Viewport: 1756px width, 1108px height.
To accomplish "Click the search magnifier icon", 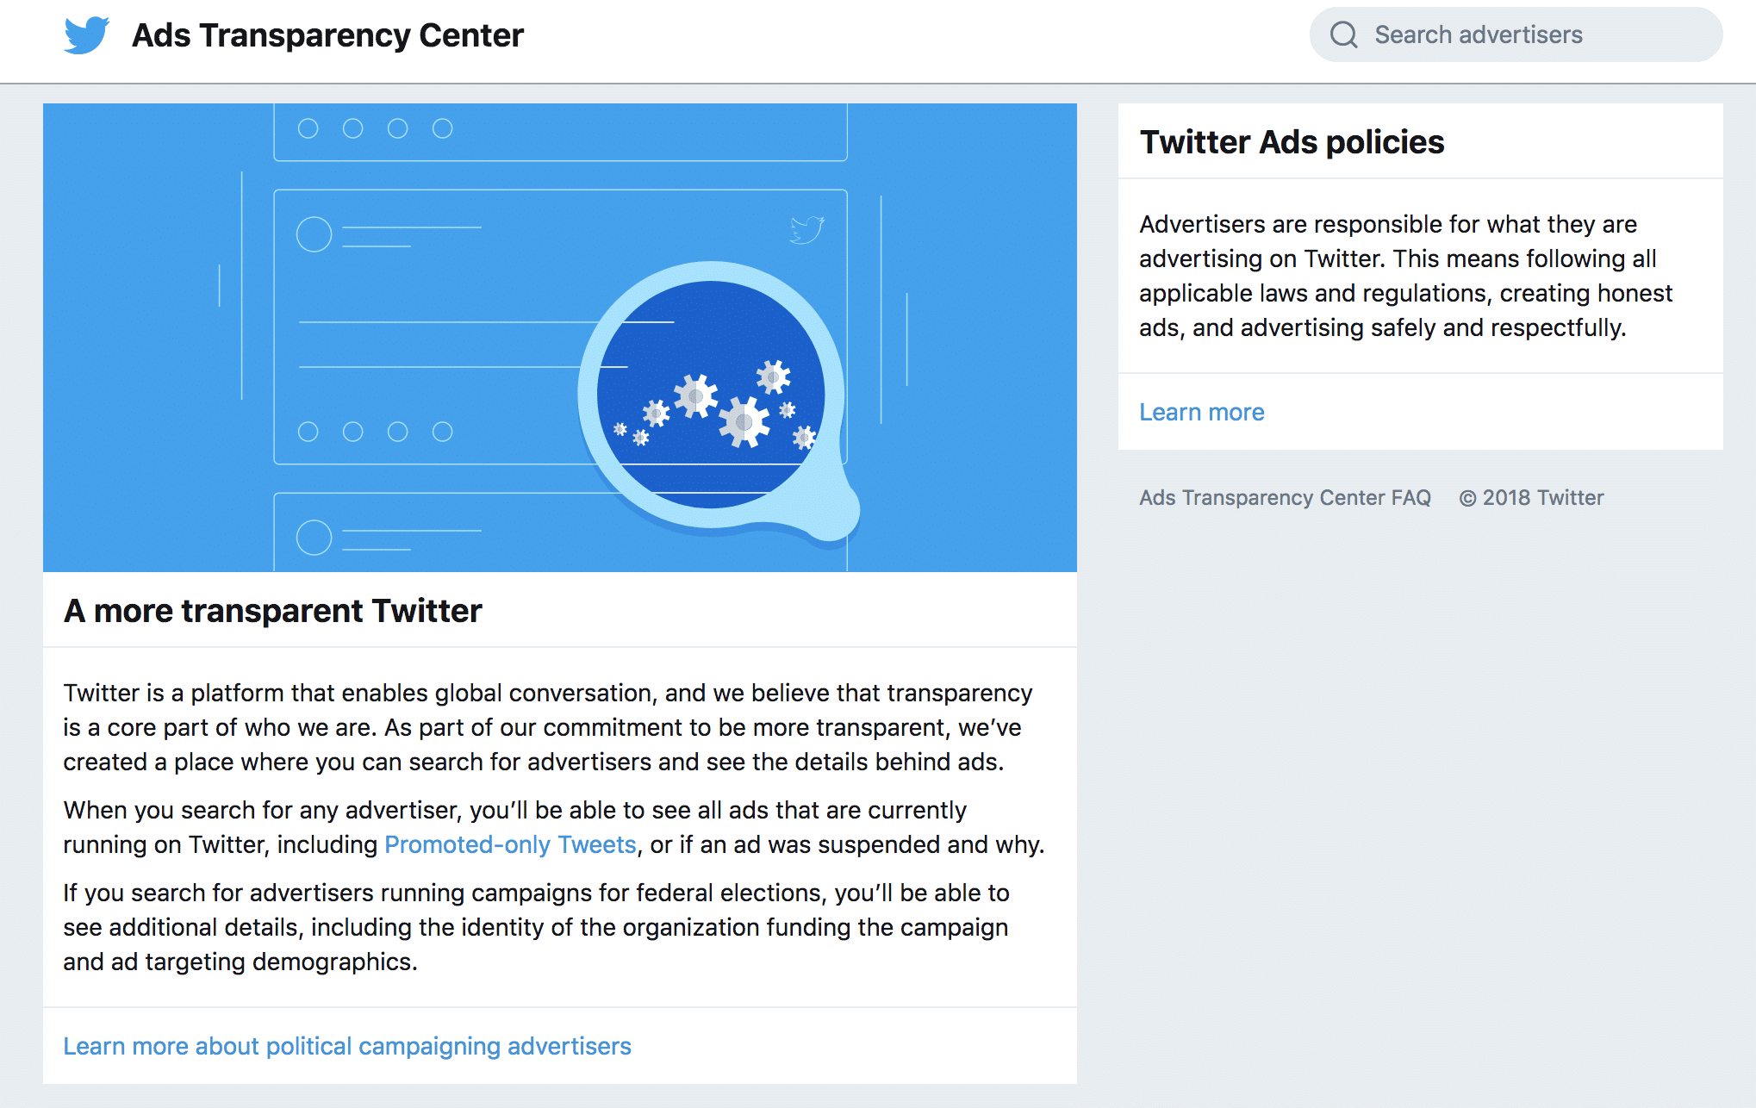I will click(1343, 35).
